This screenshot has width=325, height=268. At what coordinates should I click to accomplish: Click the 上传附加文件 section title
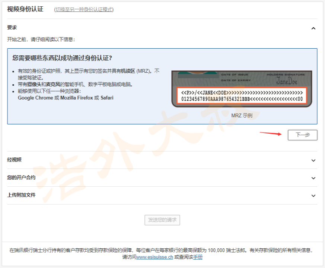[x=21, y=195]
